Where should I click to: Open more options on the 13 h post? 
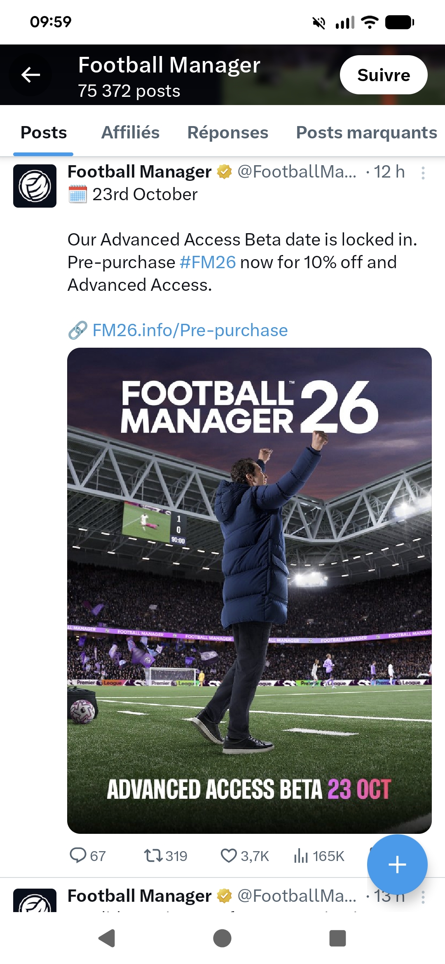[423, 897]
